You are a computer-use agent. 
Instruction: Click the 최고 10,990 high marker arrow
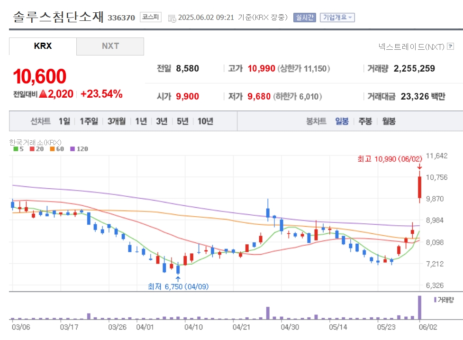[x=419, y=166]
